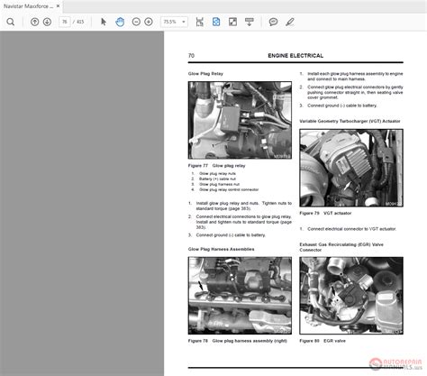Select the fit one full page icon

coord(216,22)
